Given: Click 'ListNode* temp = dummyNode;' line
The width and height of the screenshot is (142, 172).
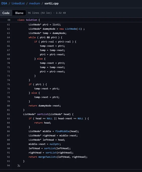Looking at the screenshot, I should click(x=48, y=33).
